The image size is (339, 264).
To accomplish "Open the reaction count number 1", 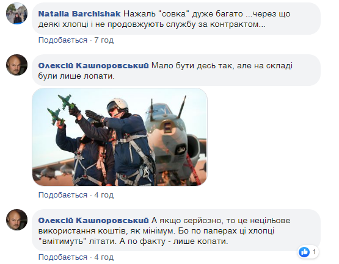I will 314,252.
